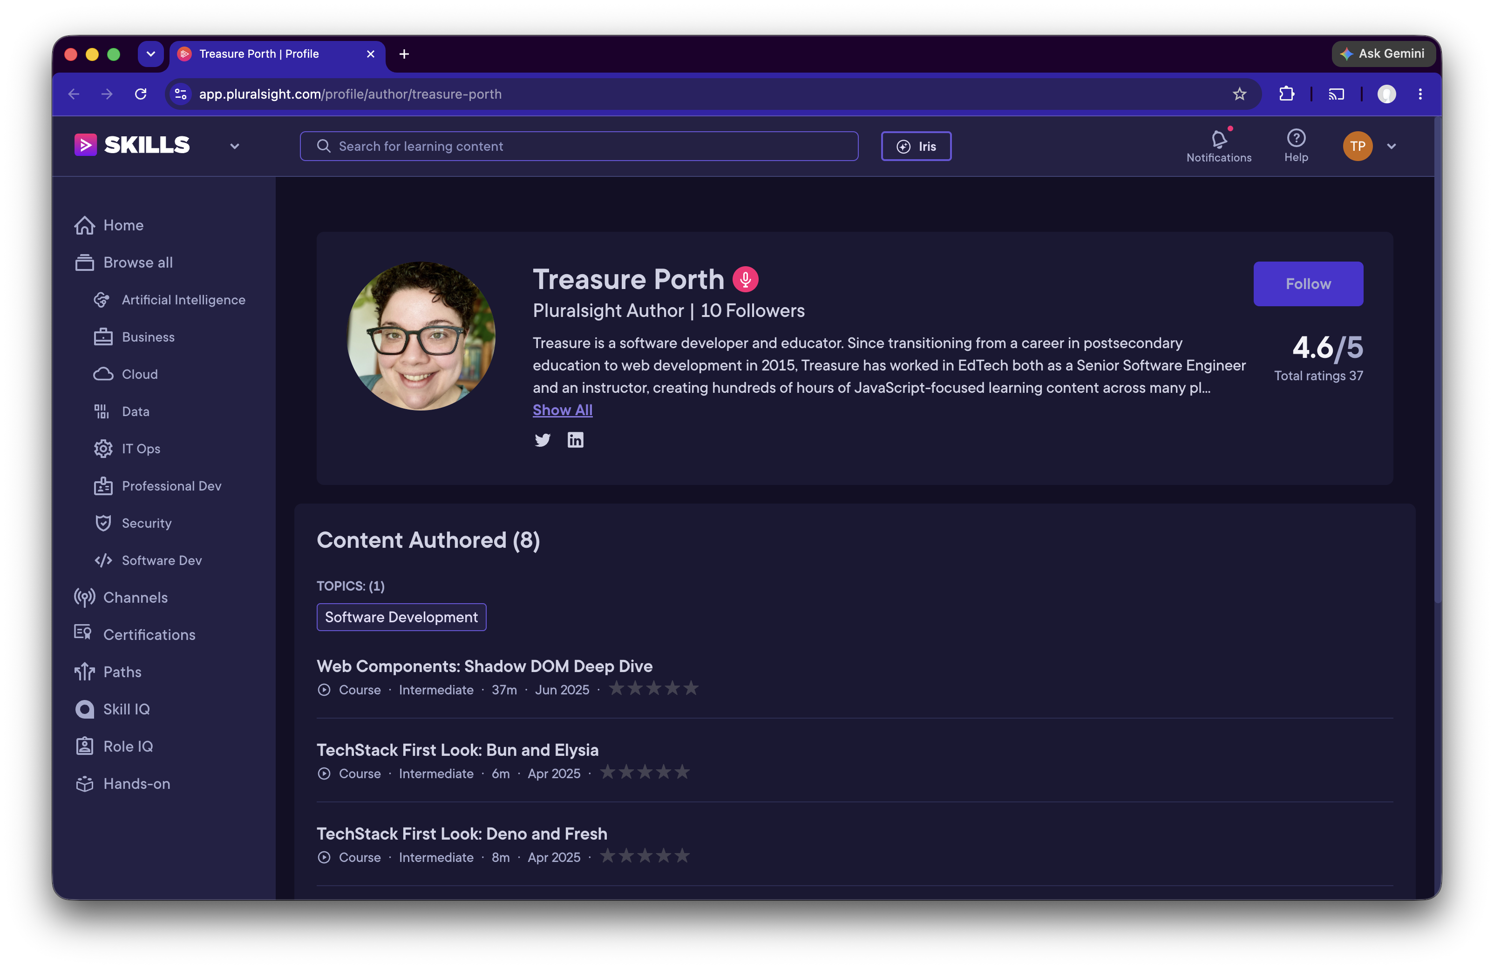The image size is (1494, 969).
Task: Open Web Components: Shadow DOM Deep Dive course
Action: pyautogui.click(x=484, y=666)
